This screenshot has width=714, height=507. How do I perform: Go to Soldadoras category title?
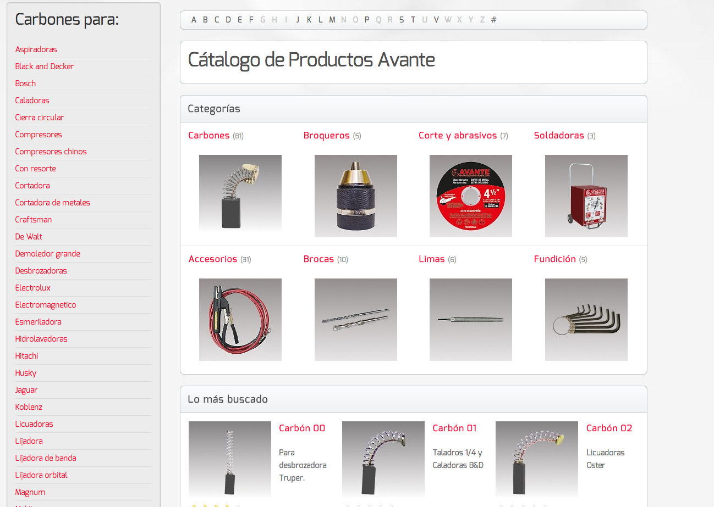559,135
